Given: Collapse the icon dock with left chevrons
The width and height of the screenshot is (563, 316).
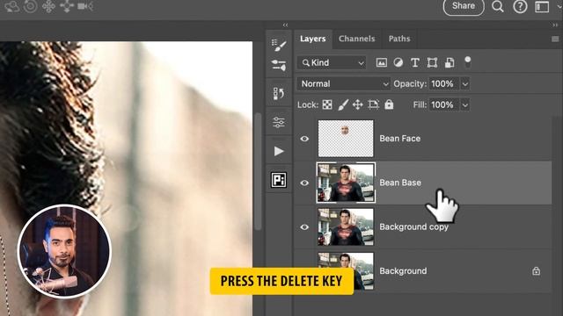Looking at the screenshot, I should (285, 25).
